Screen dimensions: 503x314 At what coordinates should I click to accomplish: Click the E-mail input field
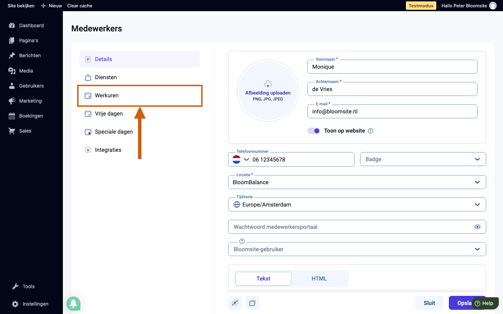pyautogui.click(x=392, y=111)
